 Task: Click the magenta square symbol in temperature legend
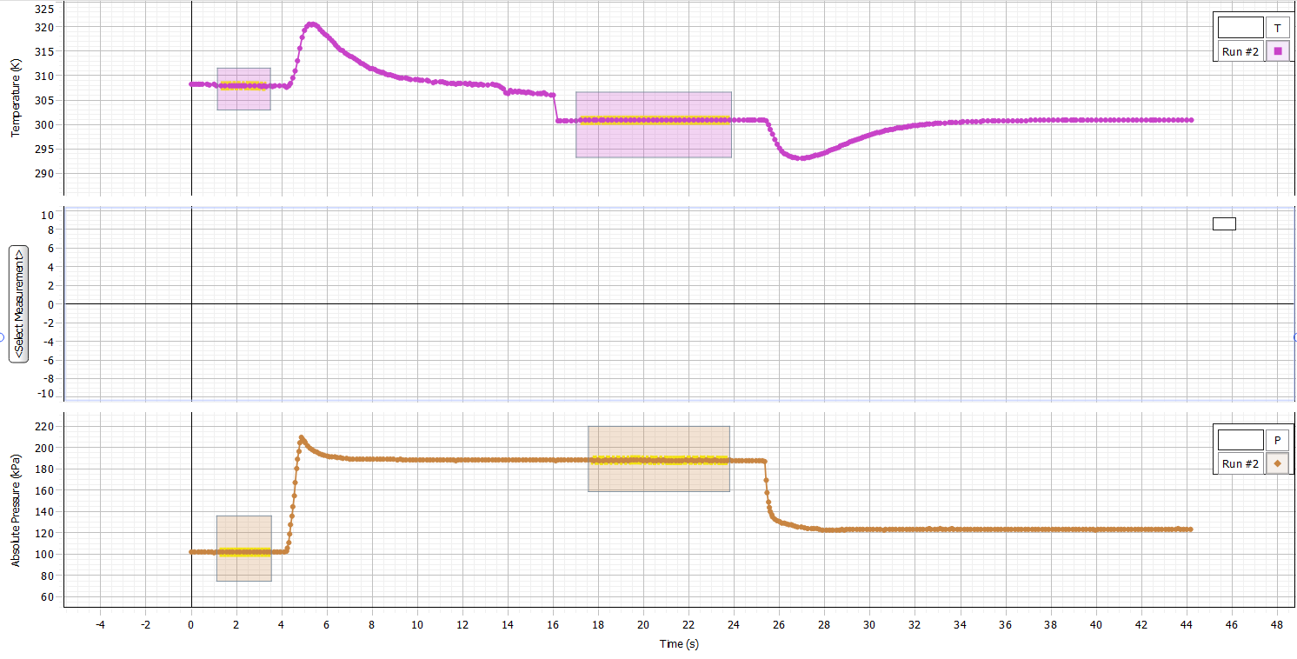(1277, 51)
